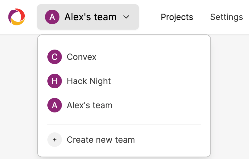The image size is (249, 159).
Task: Click the A avatar in team list
Action: pyautogui.click(x=55, y=105)
